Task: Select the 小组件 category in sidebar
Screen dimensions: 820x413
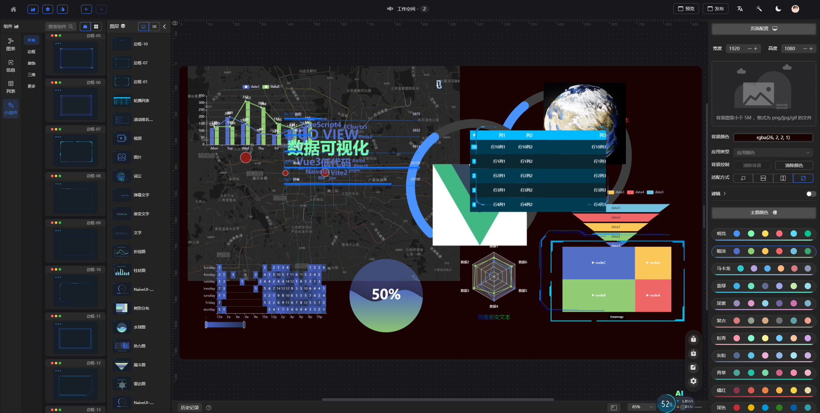Action: (11, 108)
